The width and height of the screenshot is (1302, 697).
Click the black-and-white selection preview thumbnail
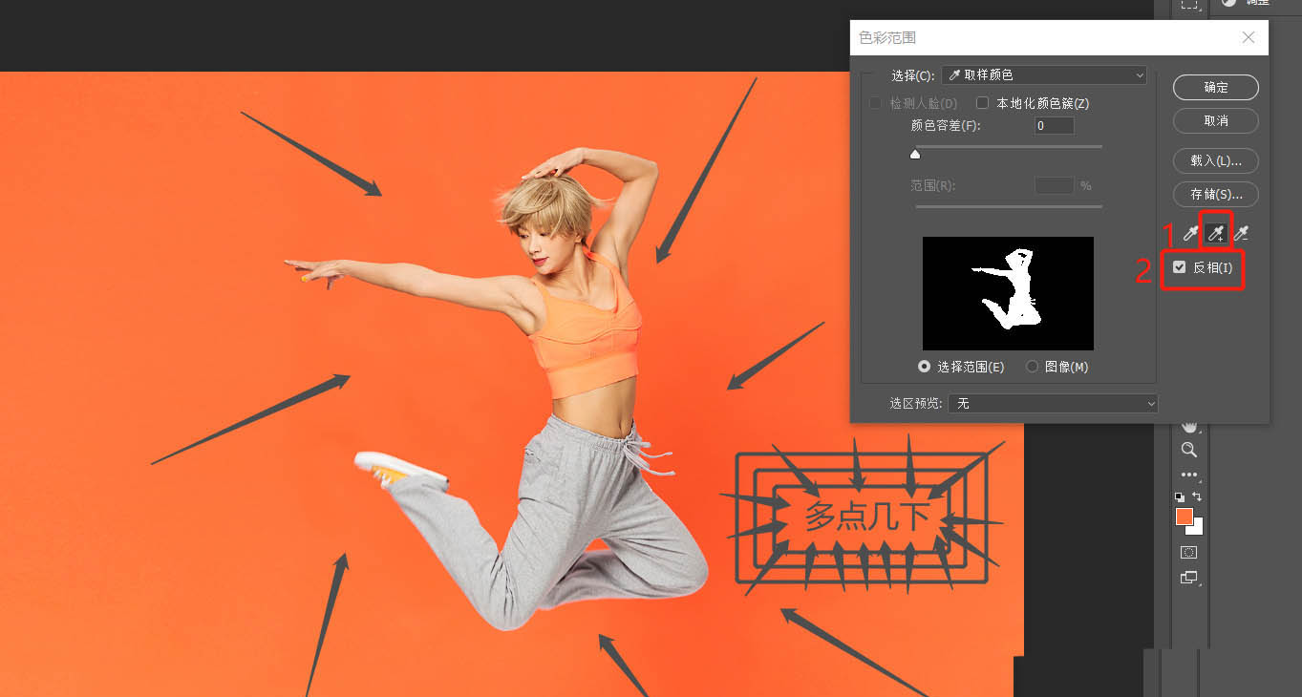click(1008, 293)
